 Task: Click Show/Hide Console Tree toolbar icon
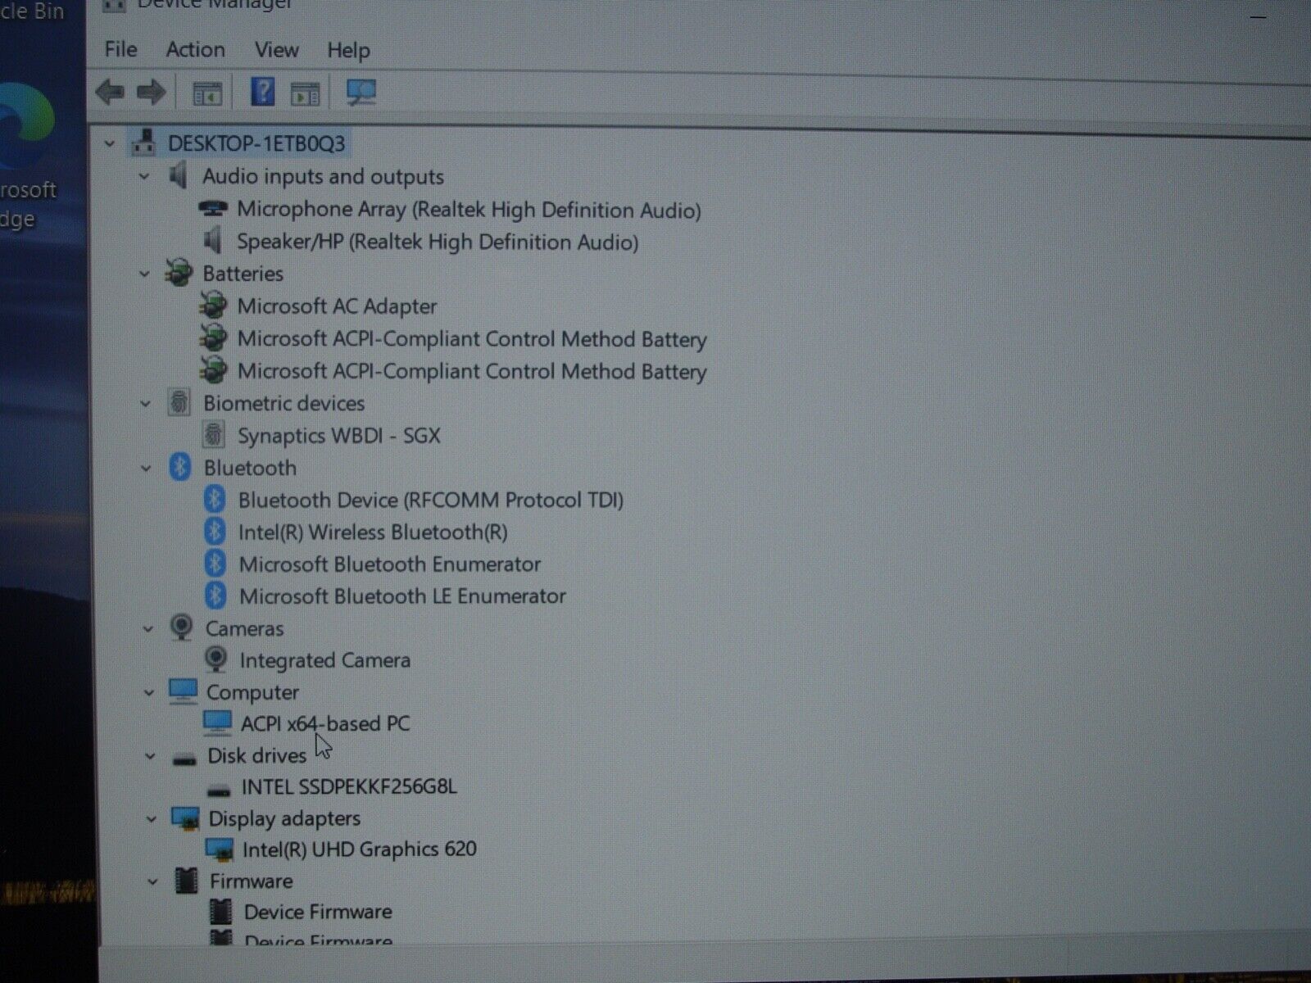(207, 93)
